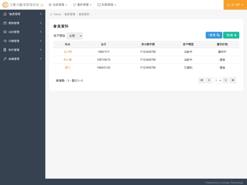
Task: Click the 已解約 customer type cell
Action: pos(188,68)
